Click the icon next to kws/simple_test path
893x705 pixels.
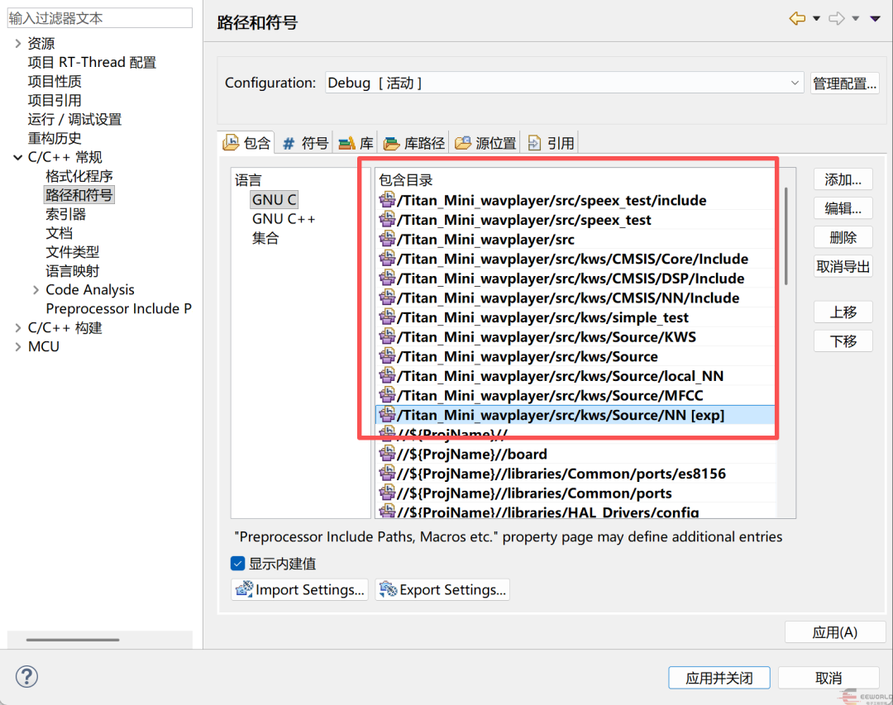click(x=387, y=317)
